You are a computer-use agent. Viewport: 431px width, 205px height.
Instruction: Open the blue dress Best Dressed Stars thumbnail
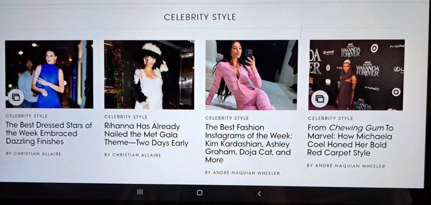click(x=49, y=74)
